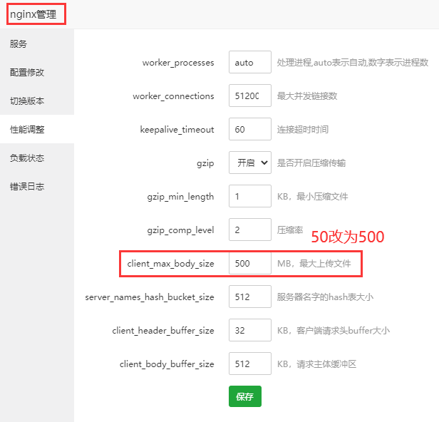
Task: Open the 服务 sidebar tab
Action: (x=37, y=44)
